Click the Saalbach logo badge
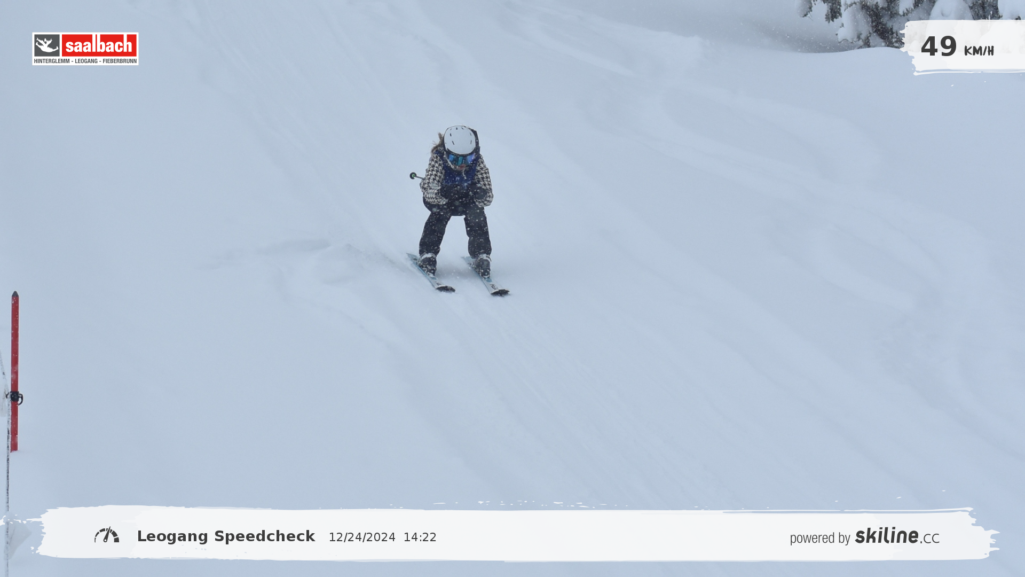Screen dimensions: 1025x577 pos(85,49)
